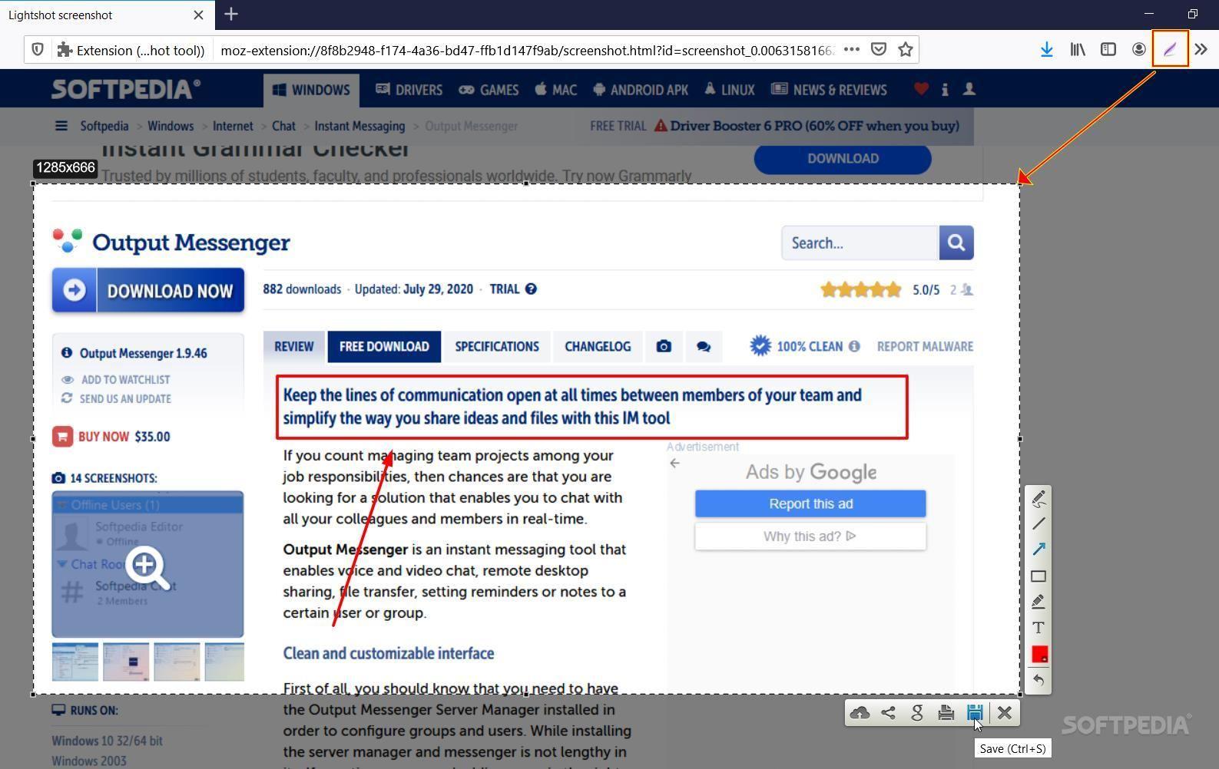1219x769 pixels.
Task: Open the NEWS & REVIEWS tab
Action: click(829, 90)
